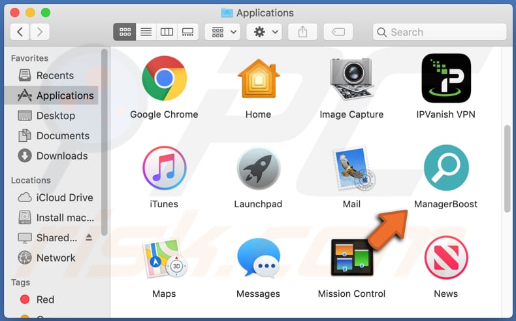Select the Messages app icon
Image resolution: width=516 pixels, height=321 pixels.
(259, 258)
